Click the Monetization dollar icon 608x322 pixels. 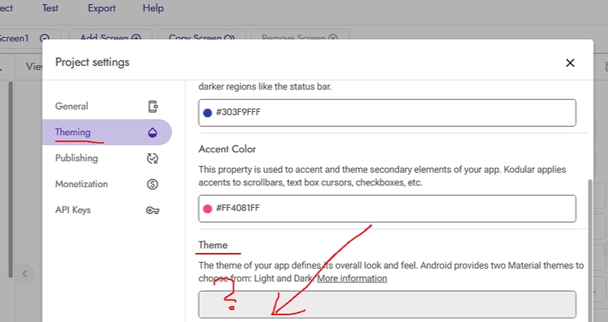[x=153, y=184]
